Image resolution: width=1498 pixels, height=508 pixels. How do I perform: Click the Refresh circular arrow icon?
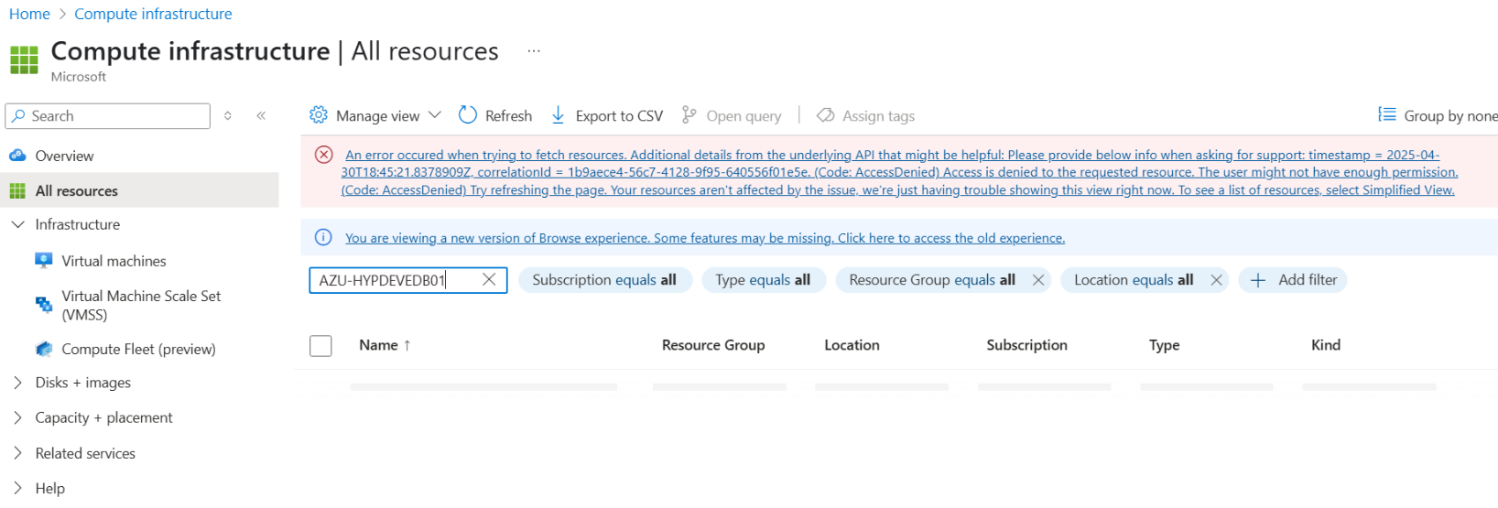(468, 115)
